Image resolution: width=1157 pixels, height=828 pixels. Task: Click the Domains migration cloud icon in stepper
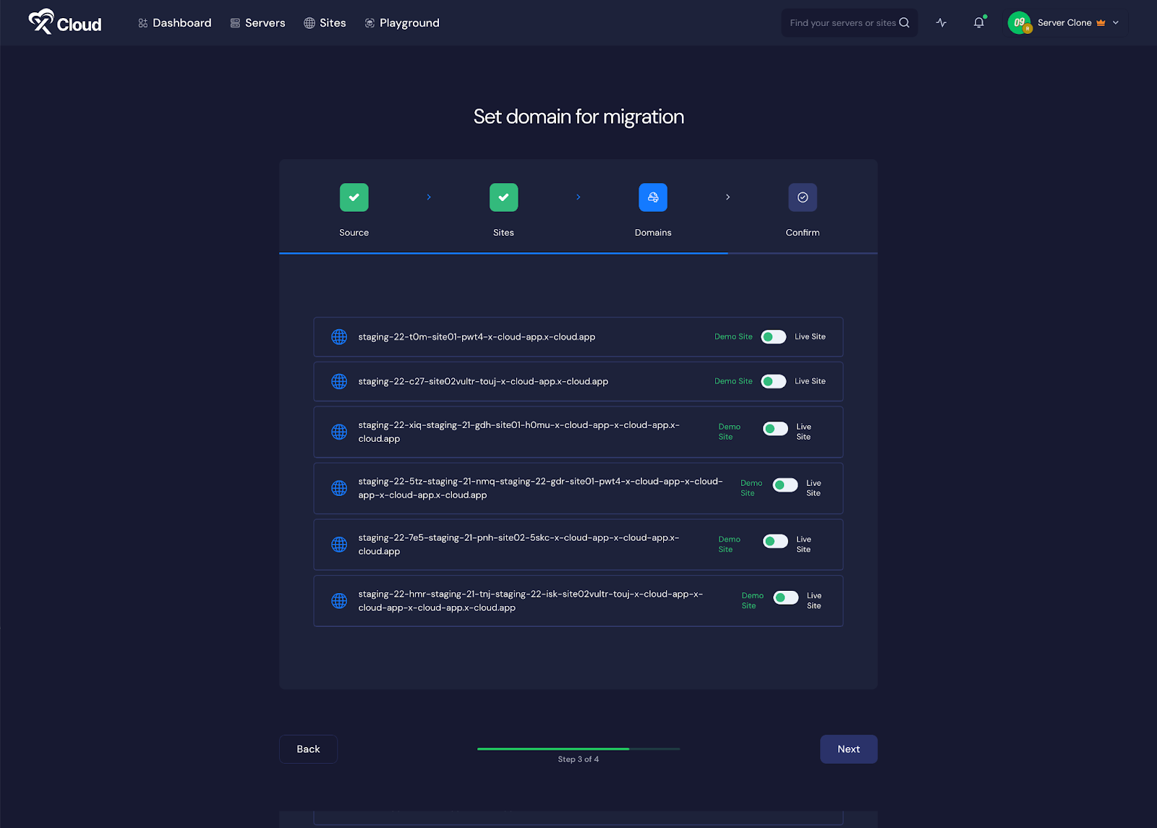(653, 197)
